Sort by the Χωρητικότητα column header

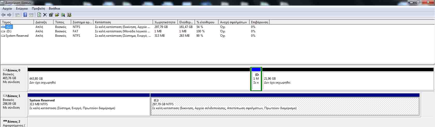165,22
